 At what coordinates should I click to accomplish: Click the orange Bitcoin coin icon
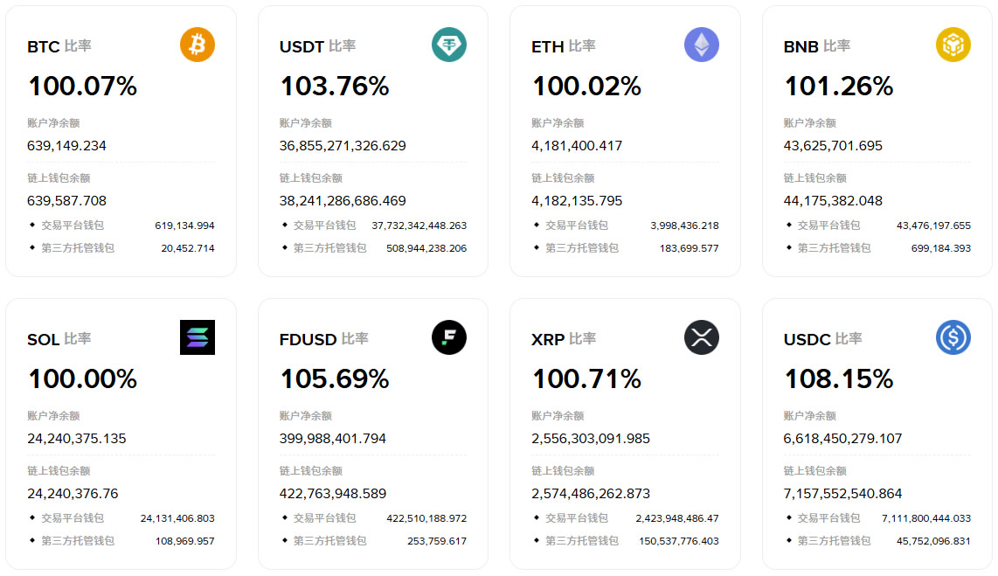198,45
